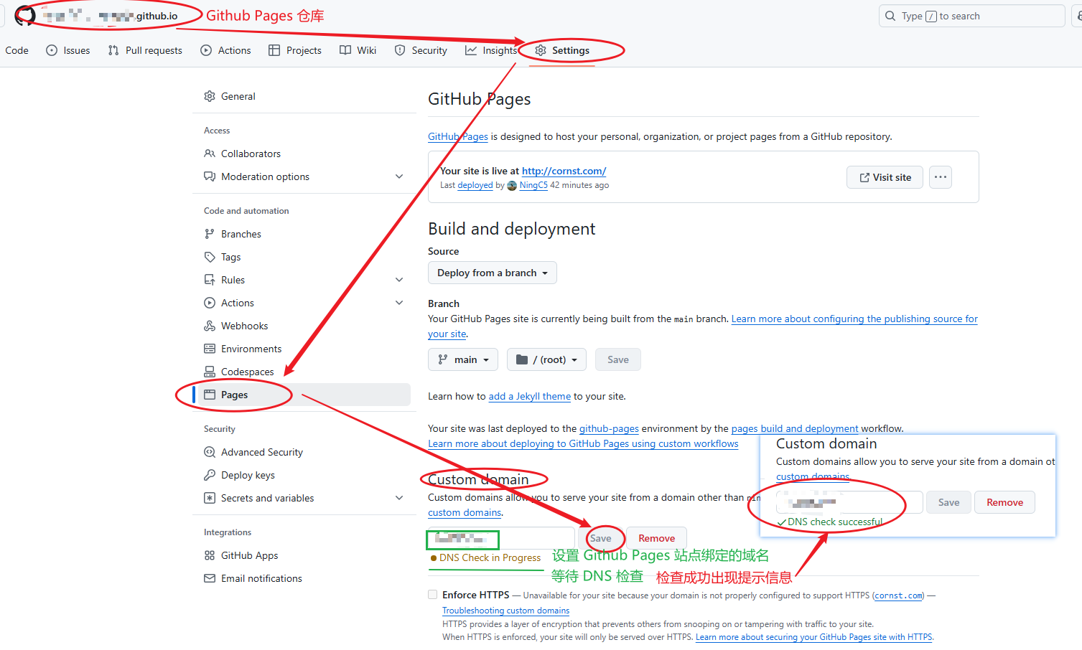Image resolution: width=1082 pixels, height=650 pixels.
Task: Click the Type / to search field
Action: [971, 16]
